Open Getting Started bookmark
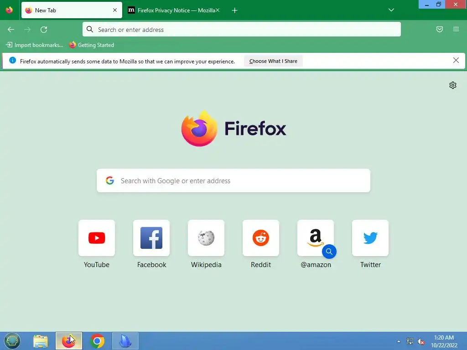467x350 pixels. [92, 45]
